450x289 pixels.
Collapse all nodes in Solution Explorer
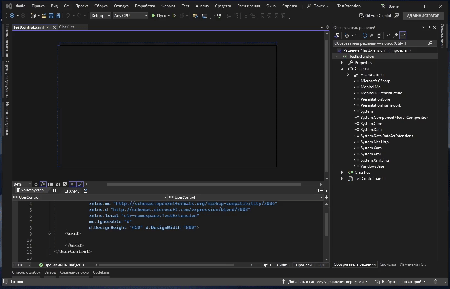pyautogui.click(x=372, y=35)
